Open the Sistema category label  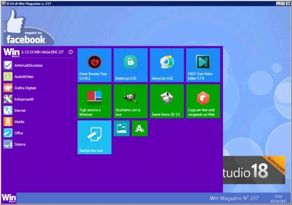(x=20, y=144)
